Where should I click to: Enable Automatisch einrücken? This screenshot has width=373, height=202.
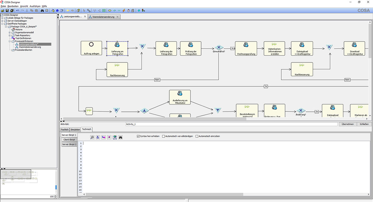[197, 136]
